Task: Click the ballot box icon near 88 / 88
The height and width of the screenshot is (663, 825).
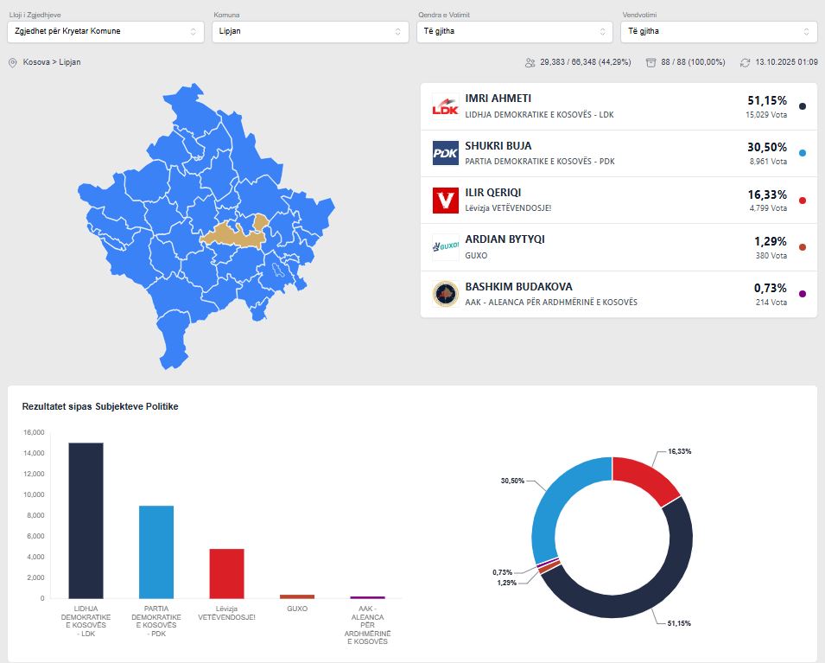Action: [x=650, y=63]
